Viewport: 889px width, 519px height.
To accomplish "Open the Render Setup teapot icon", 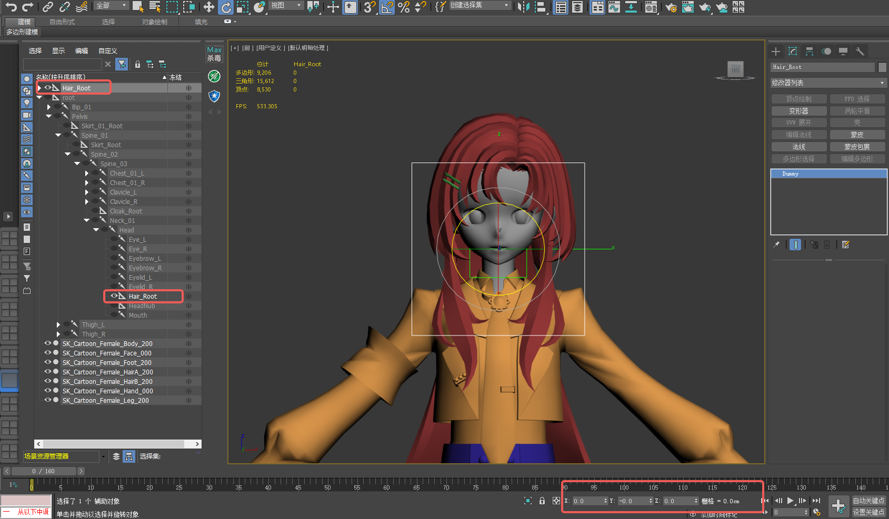I will 671,6.
